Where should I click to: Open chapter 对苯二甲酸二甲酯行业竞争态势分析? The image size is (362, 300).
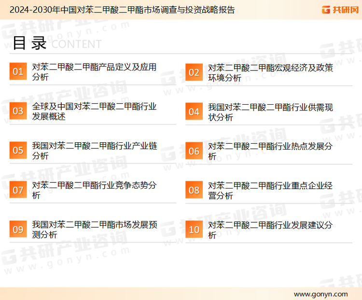[94, 190]
